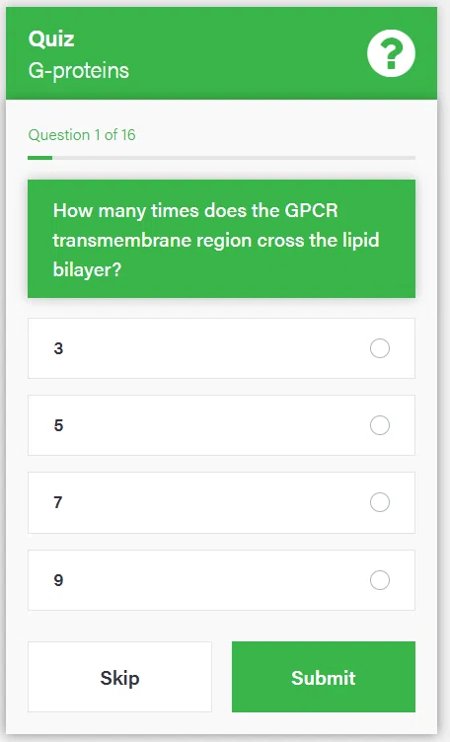Click the number 5 answer label
This screenshot has height=742, width=450.
[58, 425]
